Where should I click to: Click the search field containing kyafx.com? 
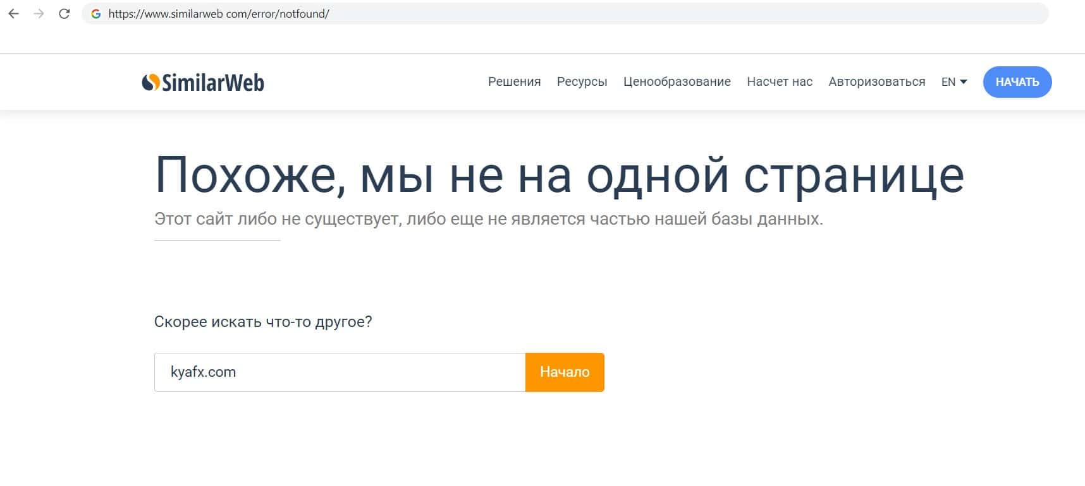[340, 372]
